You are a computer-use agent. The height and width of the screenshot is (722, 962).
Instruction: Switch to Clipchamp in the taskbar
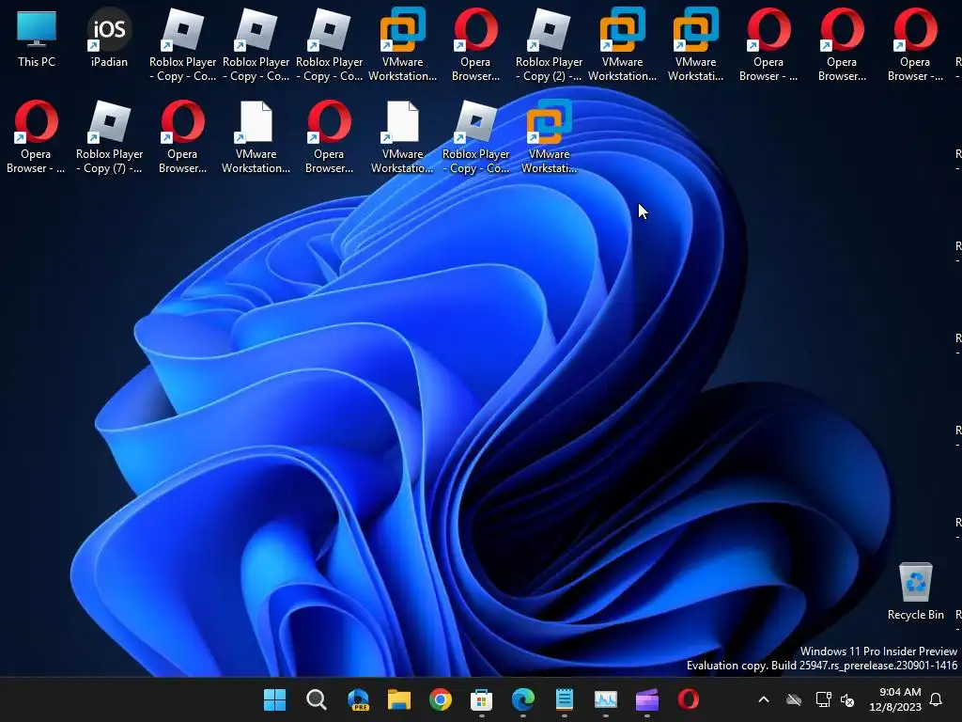[x=646, y=699]
